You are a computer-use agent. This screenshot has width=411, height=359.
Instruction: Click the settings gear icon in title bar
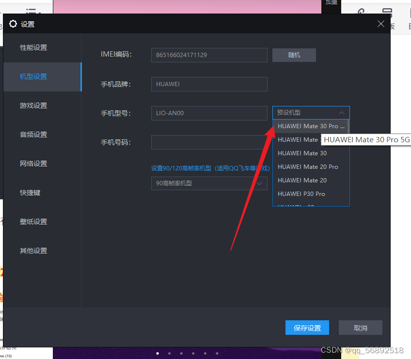[13, 24]
